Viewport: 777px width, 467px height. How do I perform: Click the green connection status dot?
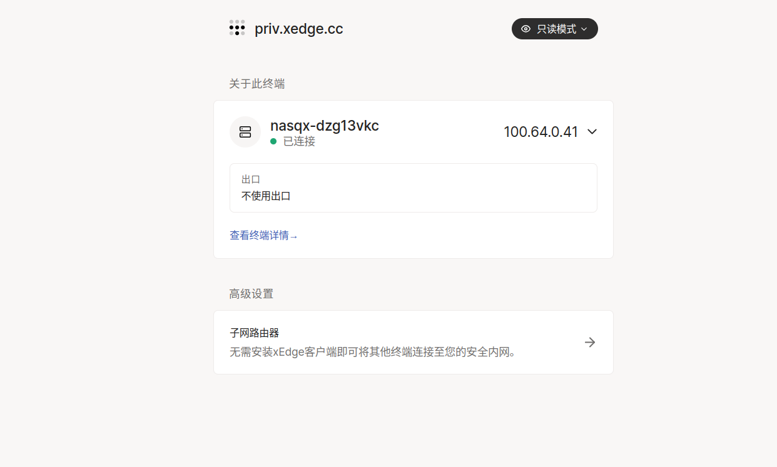click(x=273, y=141)
